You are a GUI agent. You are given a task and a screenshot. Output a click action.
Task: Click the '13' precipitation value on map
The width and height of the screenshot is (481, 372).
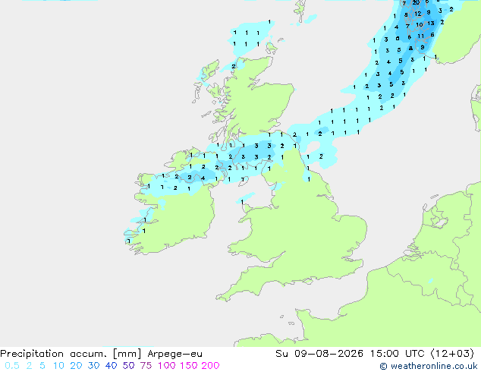(431, 23)
